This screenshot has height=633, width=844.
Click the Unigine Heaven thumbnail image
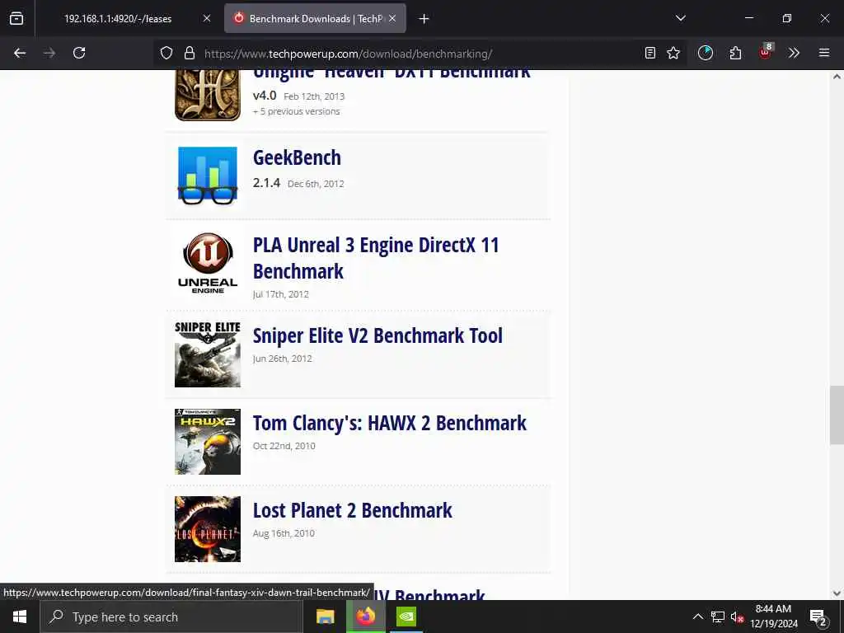point(208,95)
